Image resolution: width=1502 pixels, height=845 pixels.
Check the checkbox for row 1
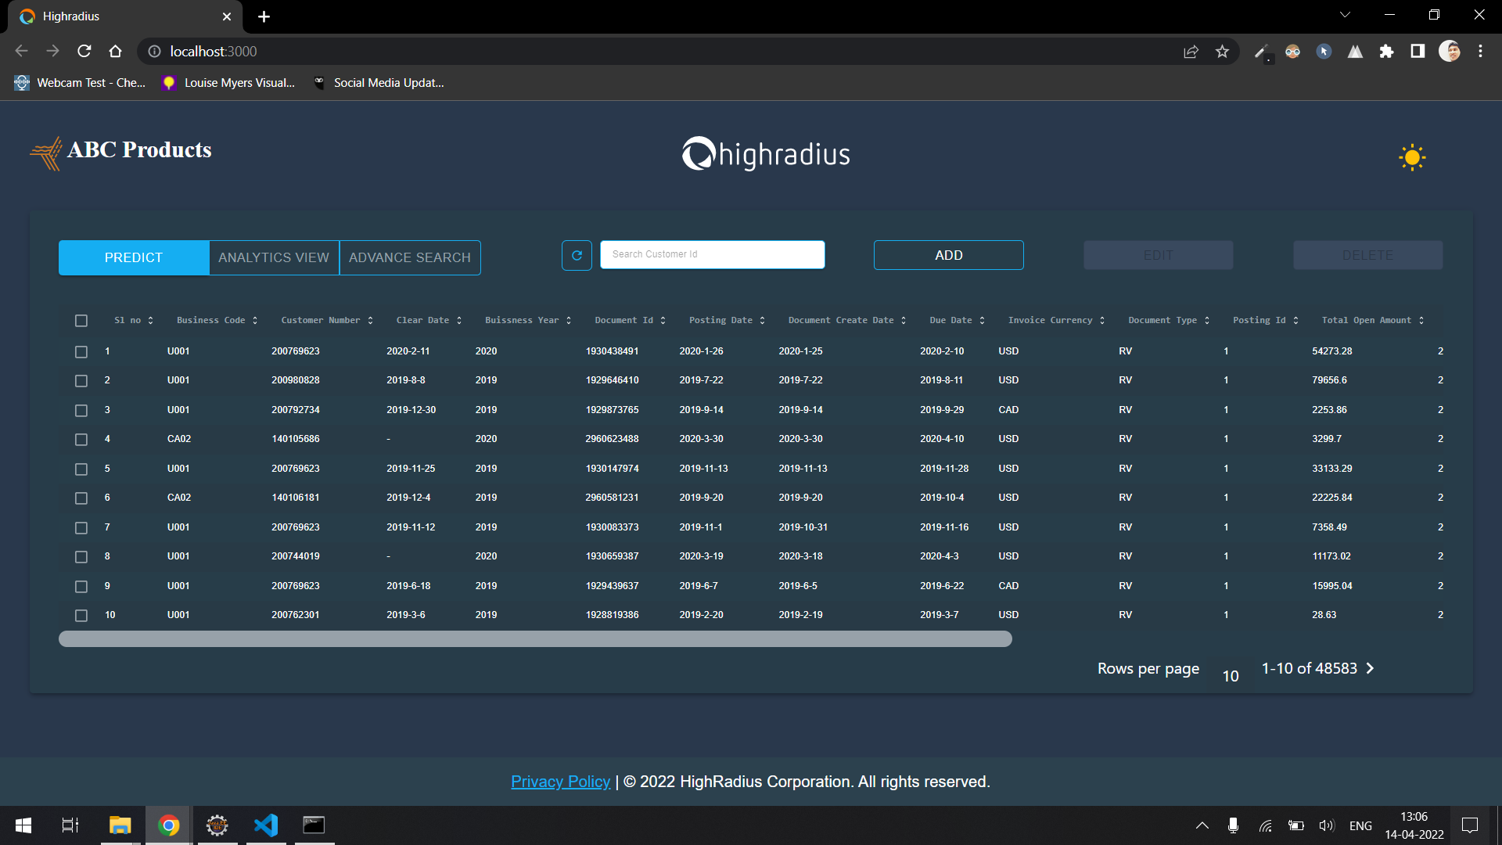click(81, 351)
